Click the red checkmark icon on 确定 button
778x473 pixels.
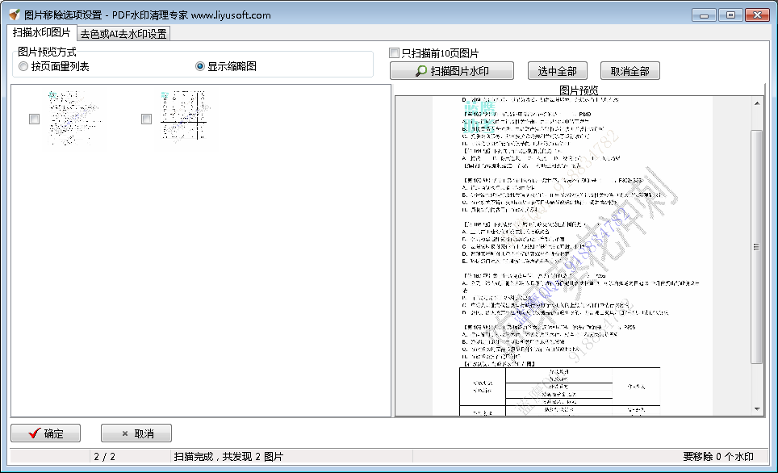pos(34,433)
